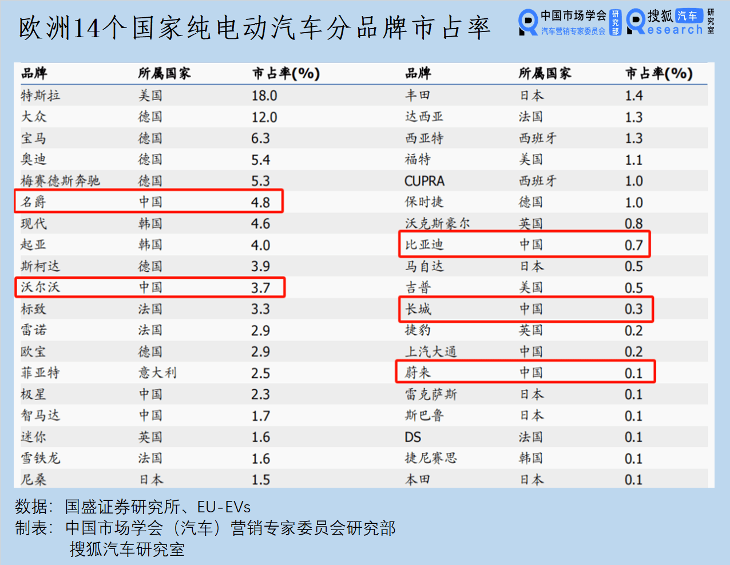Screen dimensions: 730x565
Task: Click the 中国市场学会 logo text
Action: click(573, 16)
